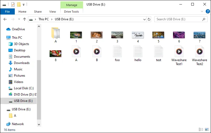Click the New Folder icon in title bar

point(19,4)
